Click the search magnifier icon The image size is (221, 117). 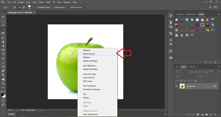click(x=210, y=7)
